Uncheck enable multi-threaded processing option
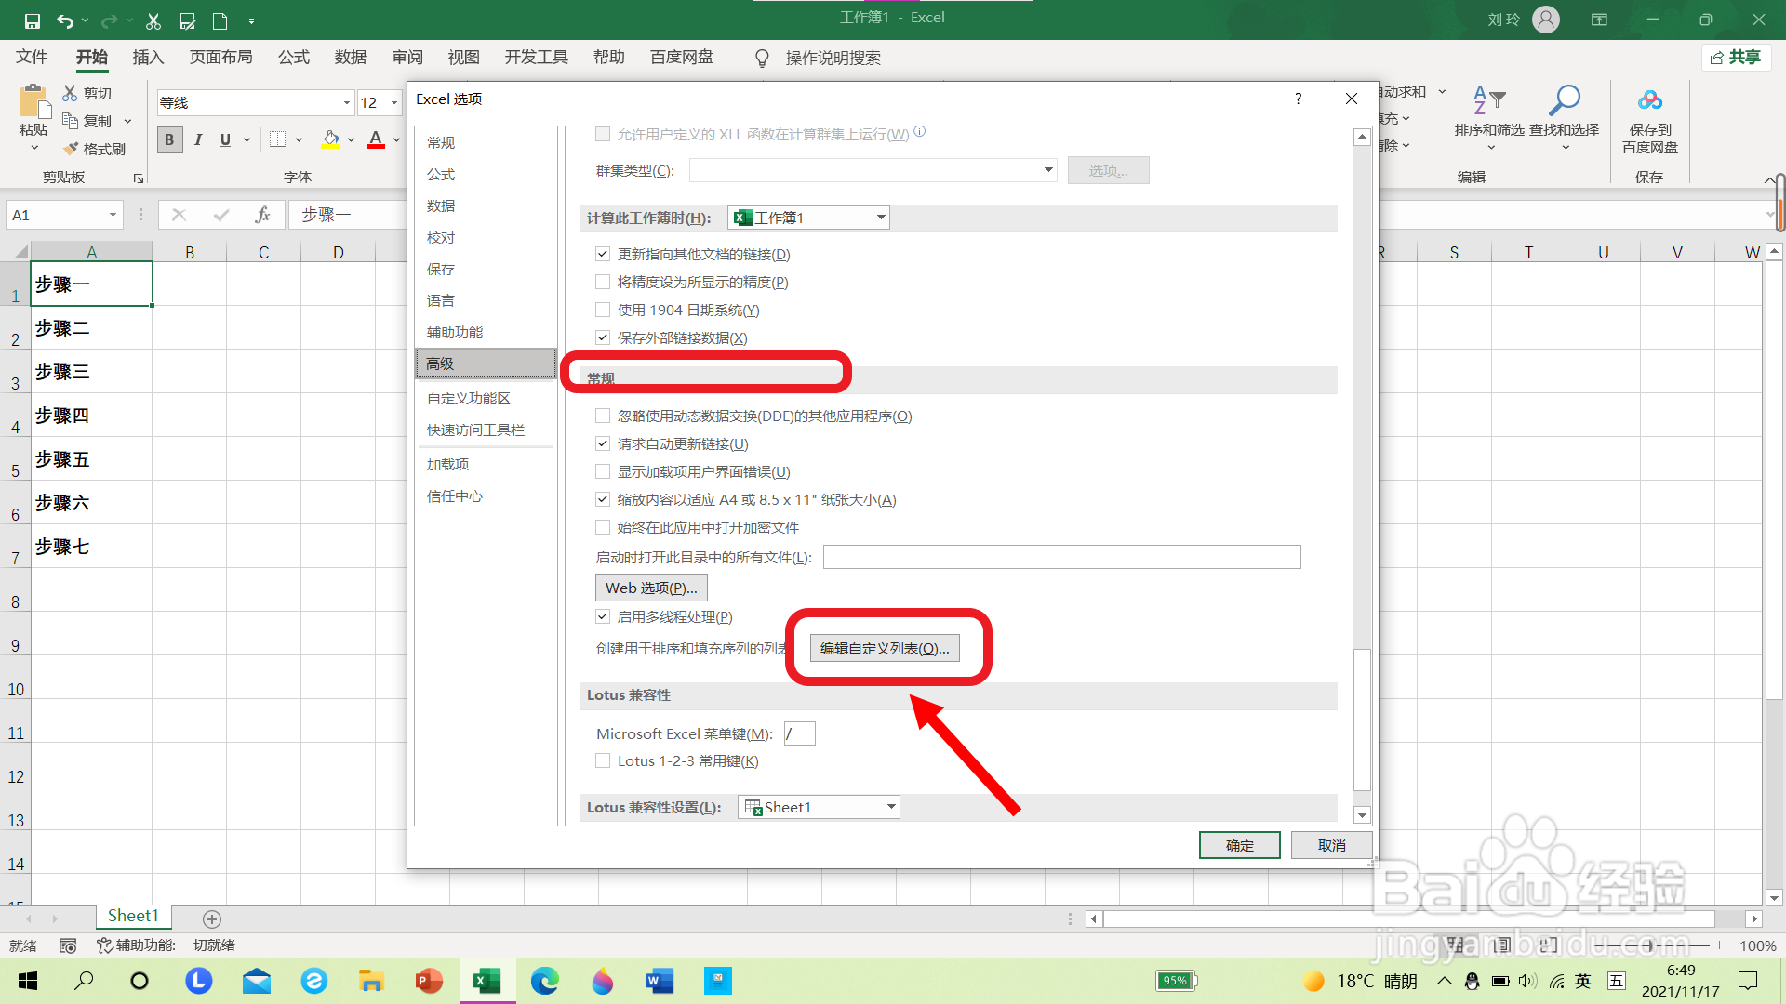 603,616
